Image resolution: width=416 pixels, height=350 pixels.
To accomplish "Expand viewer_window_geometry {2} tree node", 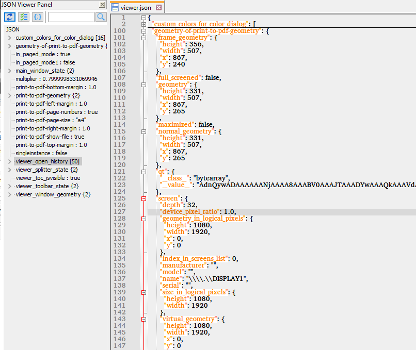I will click(x=10, y=194).
